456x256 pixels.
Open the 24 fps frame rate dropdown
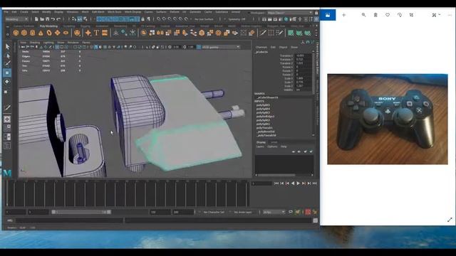(x=274, y=212)
